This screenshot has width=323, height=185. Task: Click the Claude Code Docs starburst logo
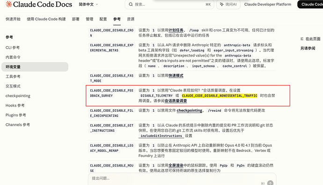[x=9, y=4]
